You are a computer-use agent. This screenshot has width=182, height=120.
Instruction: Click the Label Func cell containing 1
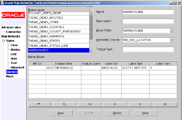(163, 68)
